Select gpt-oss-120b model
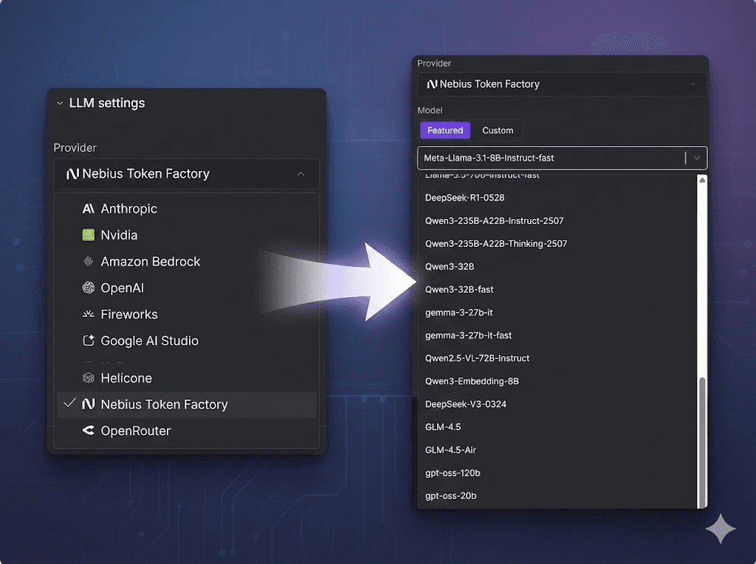Image resolution: width=756 pixels, height=564 pixels. [557, 473]
